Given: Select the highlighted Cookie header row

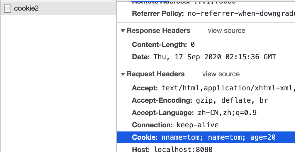Looking at the screenshot, I should pyautogui.click(x=206, y=137).
